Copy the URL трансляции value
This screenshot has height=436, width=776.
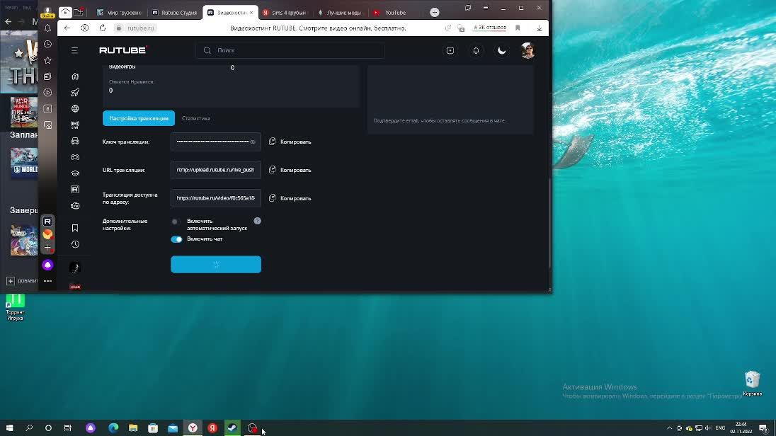(x=290, y=171)
